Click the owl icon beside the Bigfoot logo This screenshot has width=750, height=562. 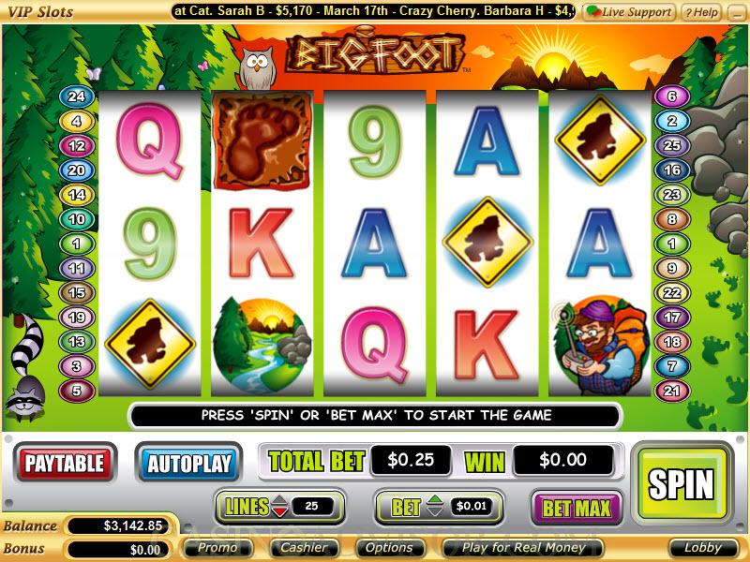(x=257, y=67)
